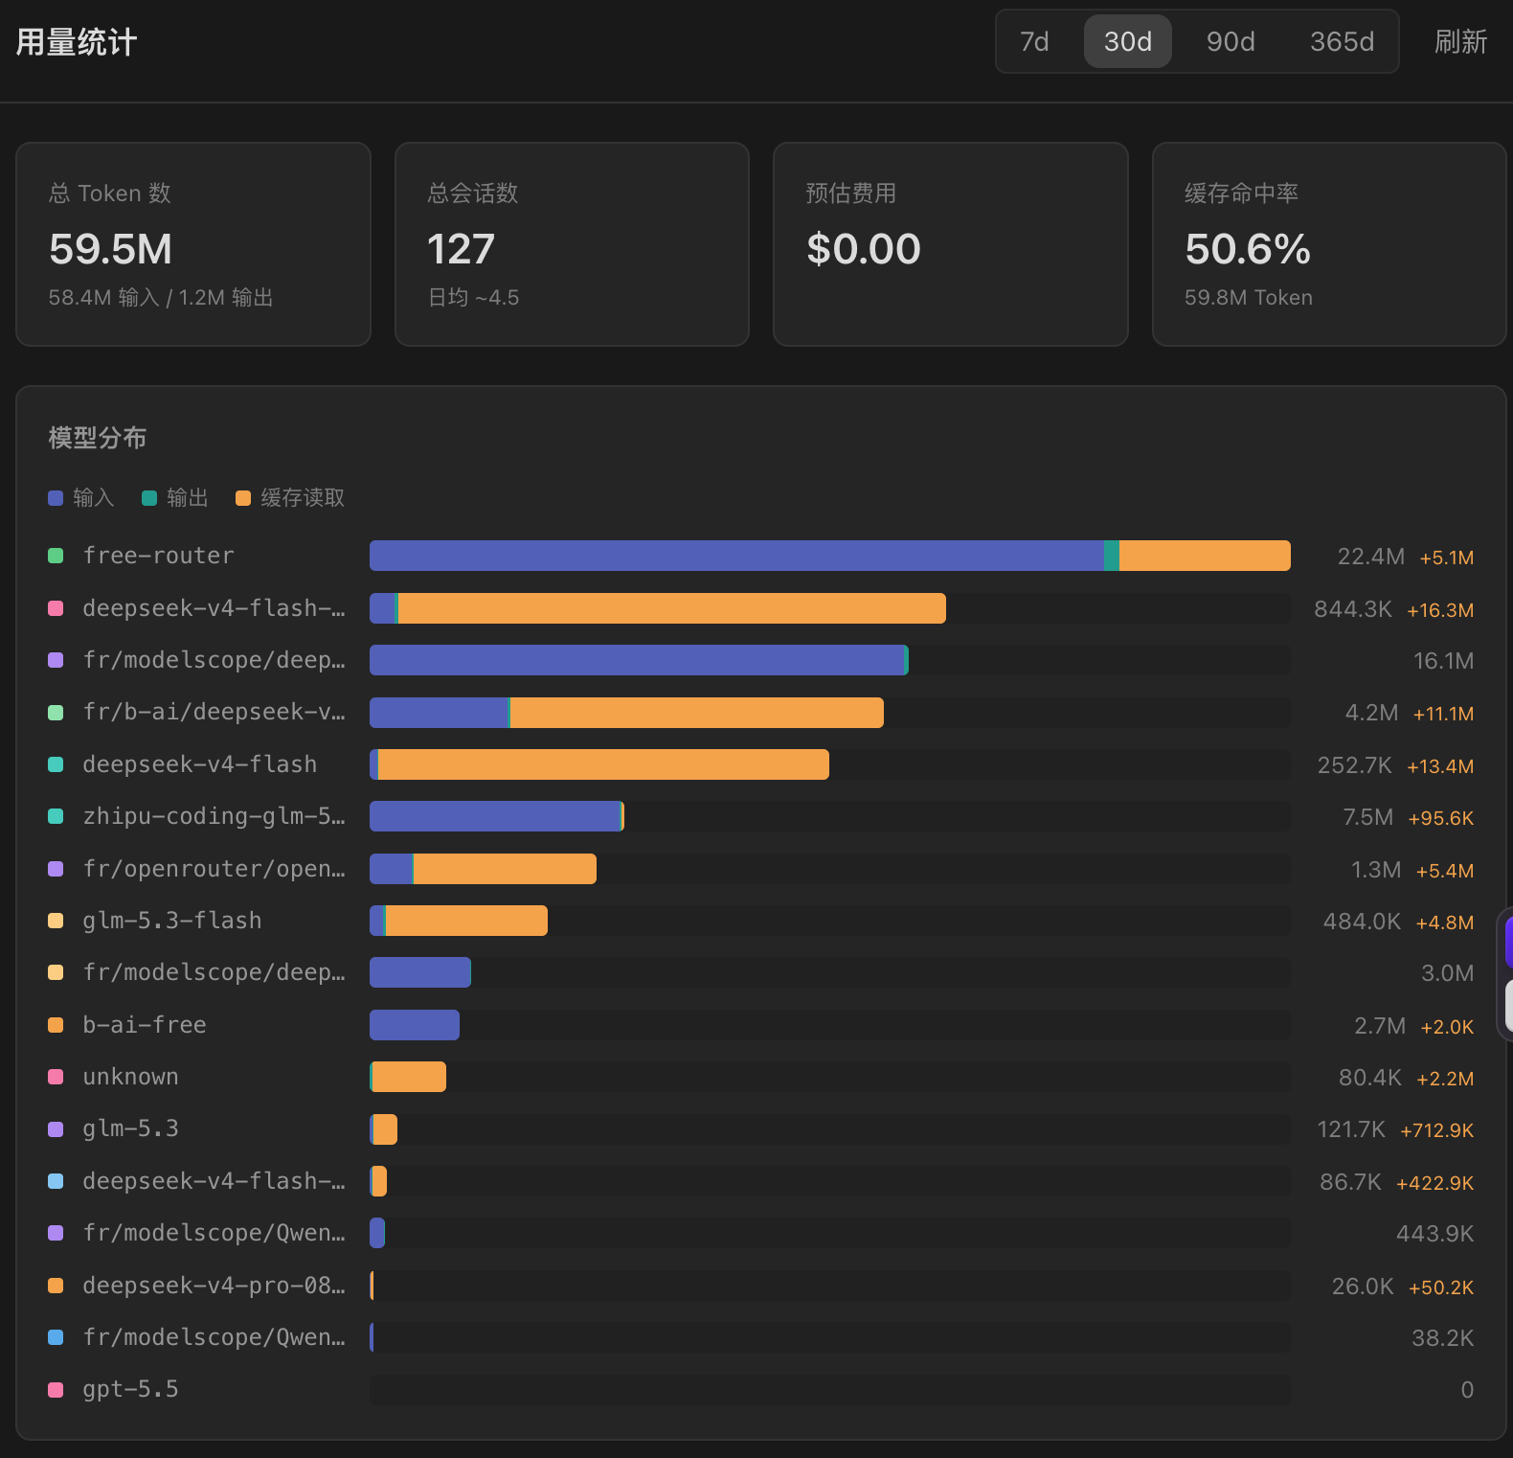Click the +95.6K cache read value
The width and height of the screenshot is (1513, 1458).
coord(1441,818)
